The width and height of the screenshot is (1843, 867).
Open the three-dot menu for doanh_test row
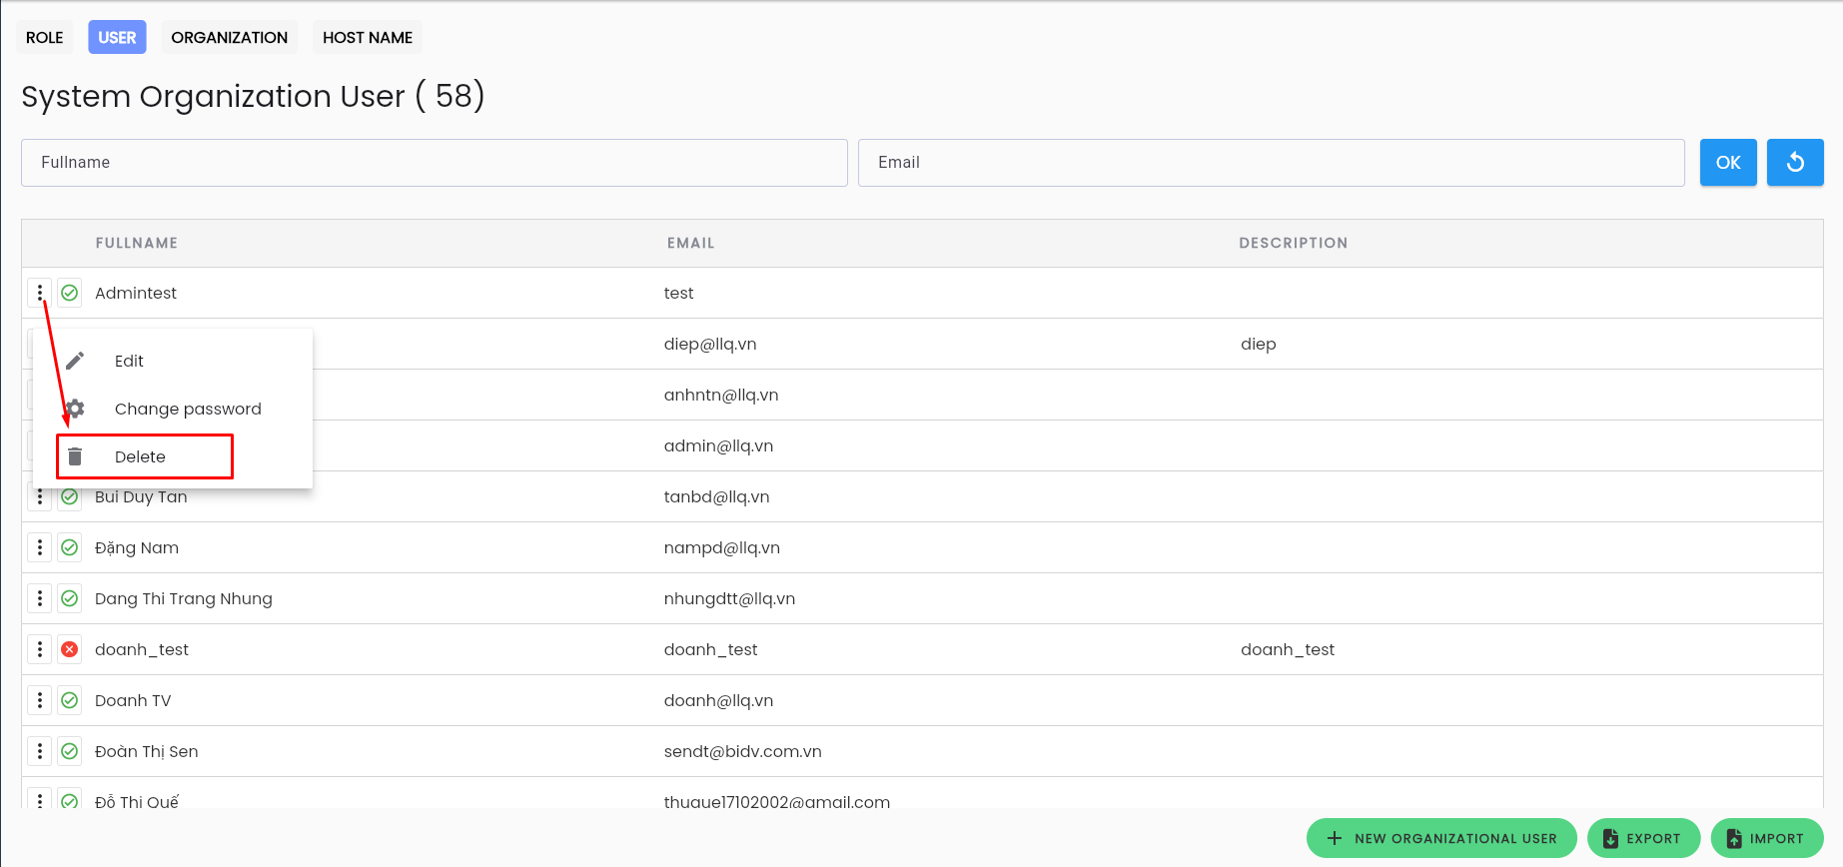pos(40,649)
